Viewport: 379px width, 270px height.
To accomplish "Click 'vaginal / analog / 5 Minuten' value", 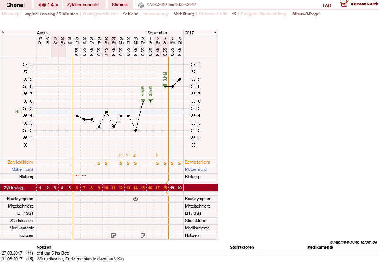I will (x=51, y=14).
